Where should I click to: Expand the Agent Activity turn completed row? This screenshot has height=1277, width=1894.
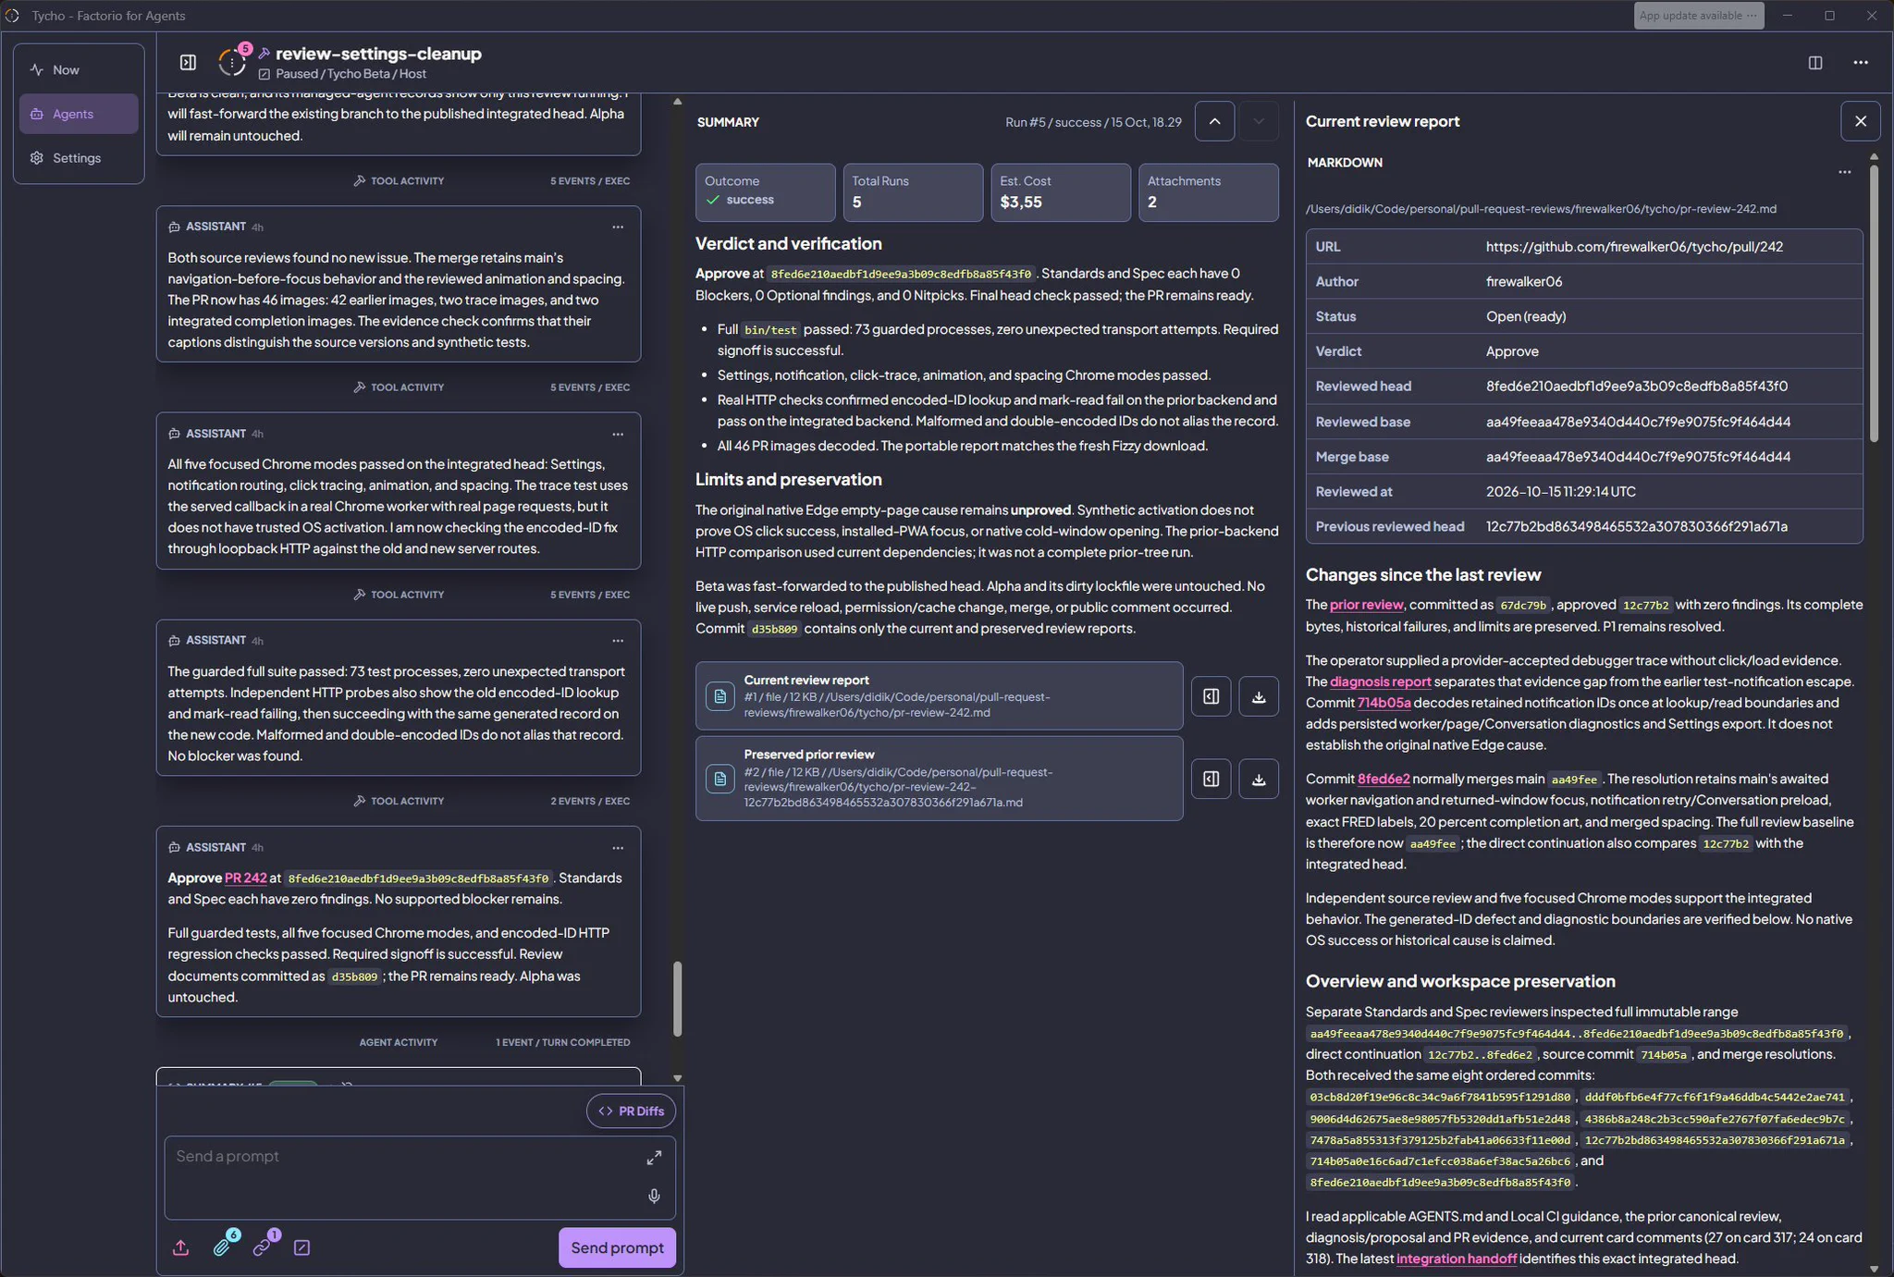click(x=399, y=1042)
